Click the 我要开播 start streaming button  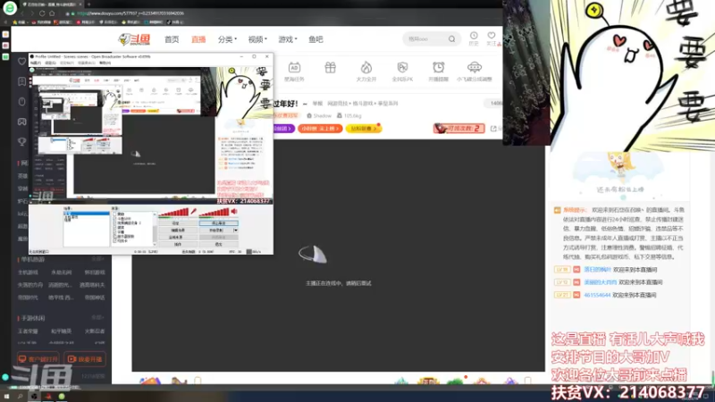pos(85,359)
